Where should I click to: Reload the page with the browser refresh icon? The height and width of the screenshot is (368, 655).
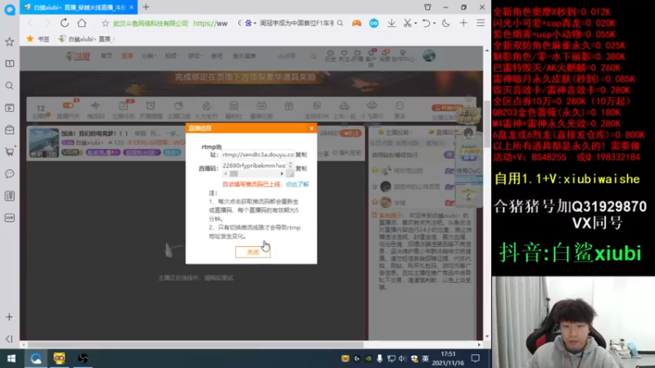coord(65,23)
